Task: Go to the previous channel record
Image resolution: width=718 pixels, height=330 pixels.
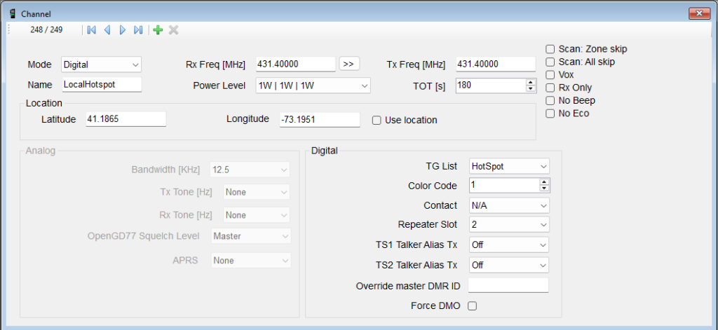Action: tap(107, 30)
